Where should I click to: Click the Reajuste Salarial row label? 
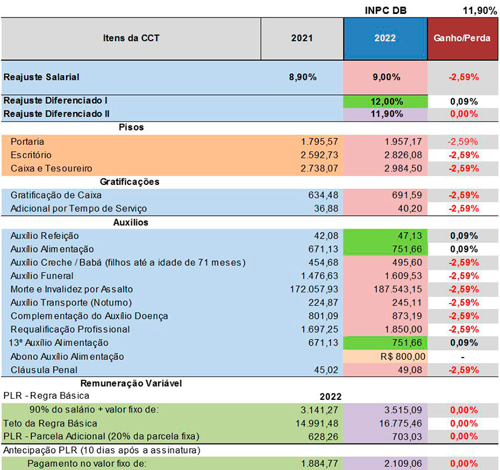tap(41, 77)
